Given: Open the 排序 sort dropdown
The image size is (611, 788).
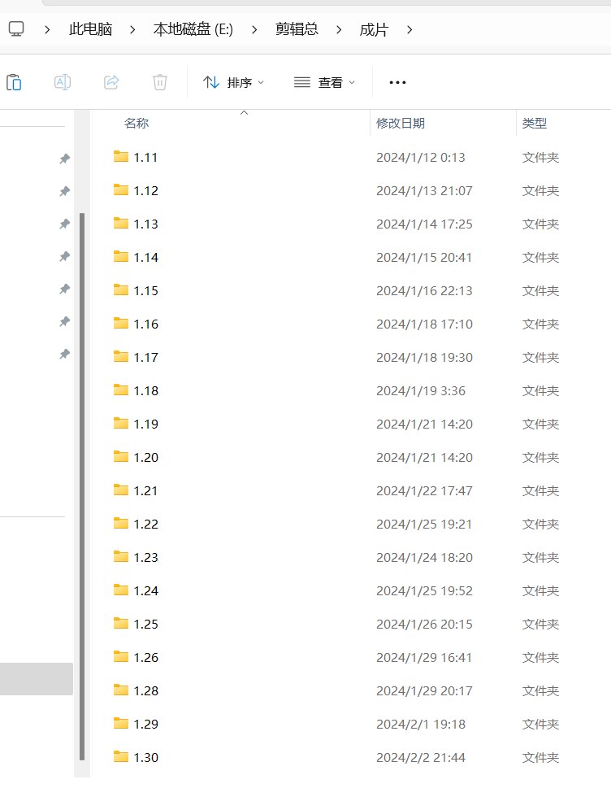Looking at the screenshot, I should pos(233,82).
